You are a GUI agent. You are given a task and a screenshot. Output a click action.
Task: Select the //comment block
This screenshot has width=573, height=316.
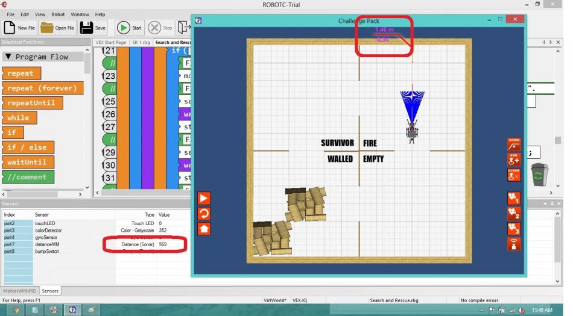pyautogui.click(x=28, y=177)
